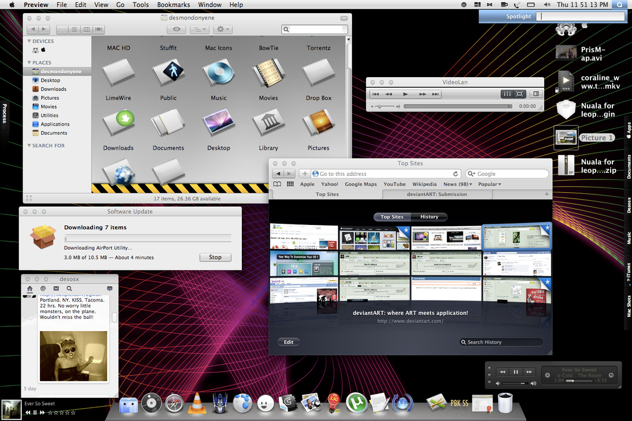Select Top Sites segmented button
Image resolution: width=632 pixels, height=421 pixels.
click(x=392, y=217)
